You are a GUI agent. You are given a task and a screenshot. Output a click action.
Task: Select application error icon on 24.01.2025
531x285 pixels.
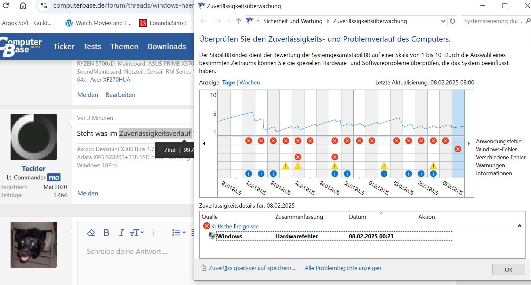pyautogui.click(x=273, y=141)
